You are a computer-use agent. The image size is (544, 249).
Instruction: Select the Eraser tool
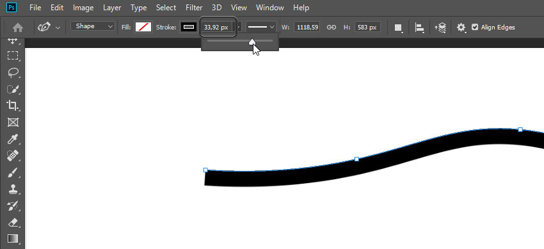tap(13, 223)
